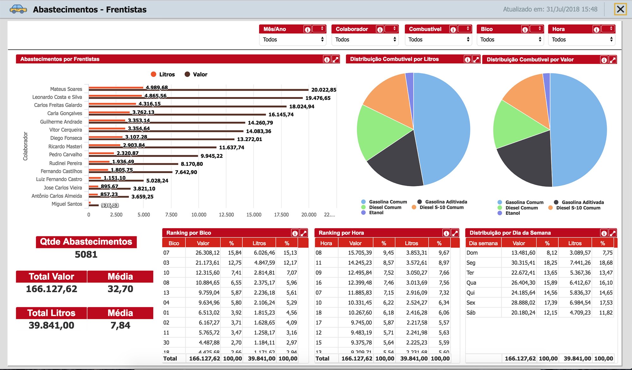The height and width of the screenshot is (370, 632).
Task: Click the car logo icon in header
Action: 18,9
